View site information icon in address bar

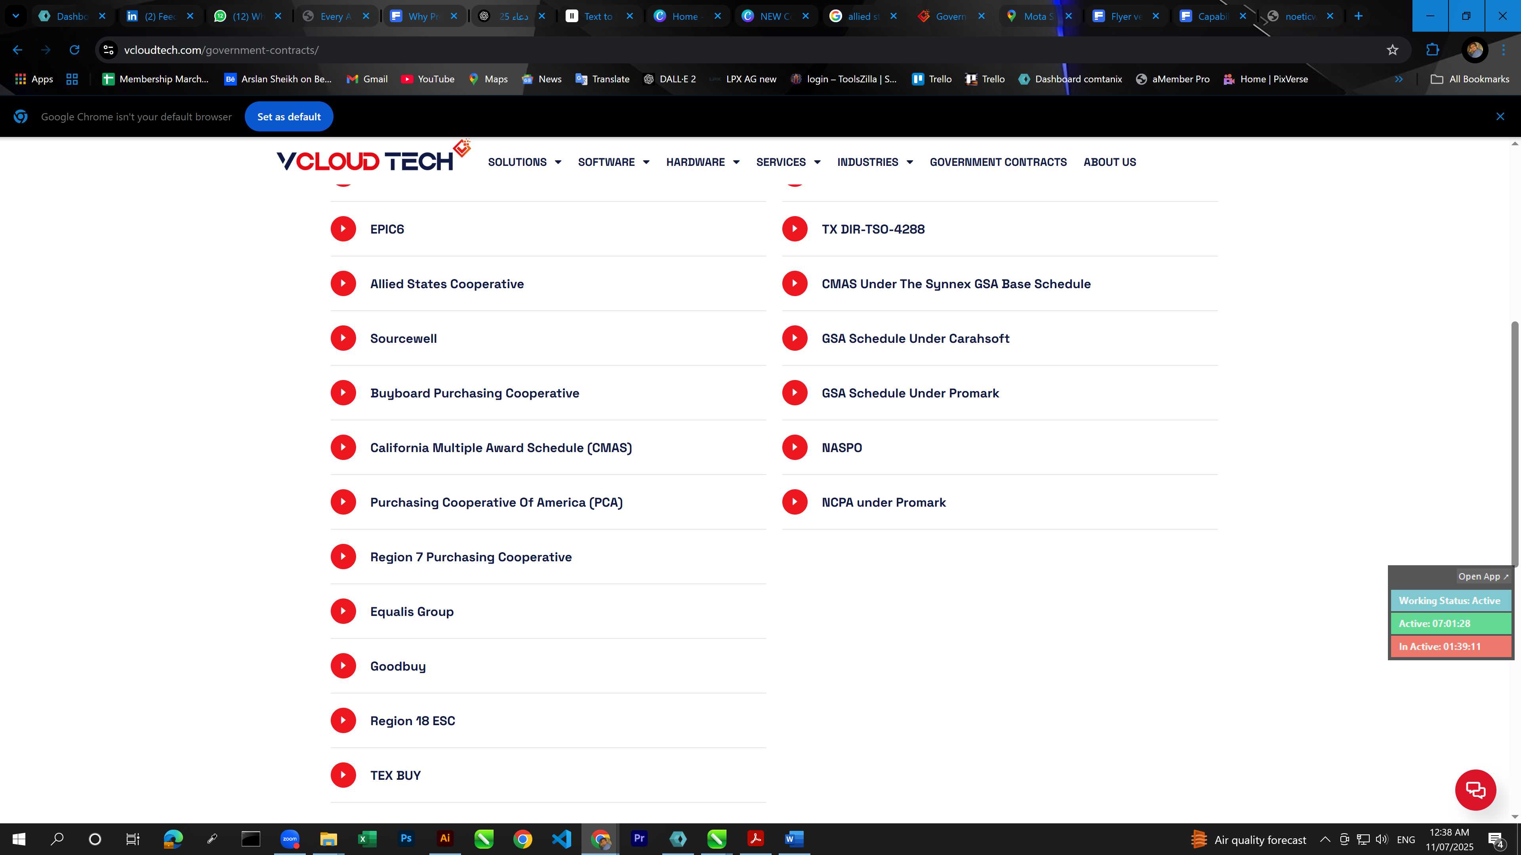click(x=109, y=50)
